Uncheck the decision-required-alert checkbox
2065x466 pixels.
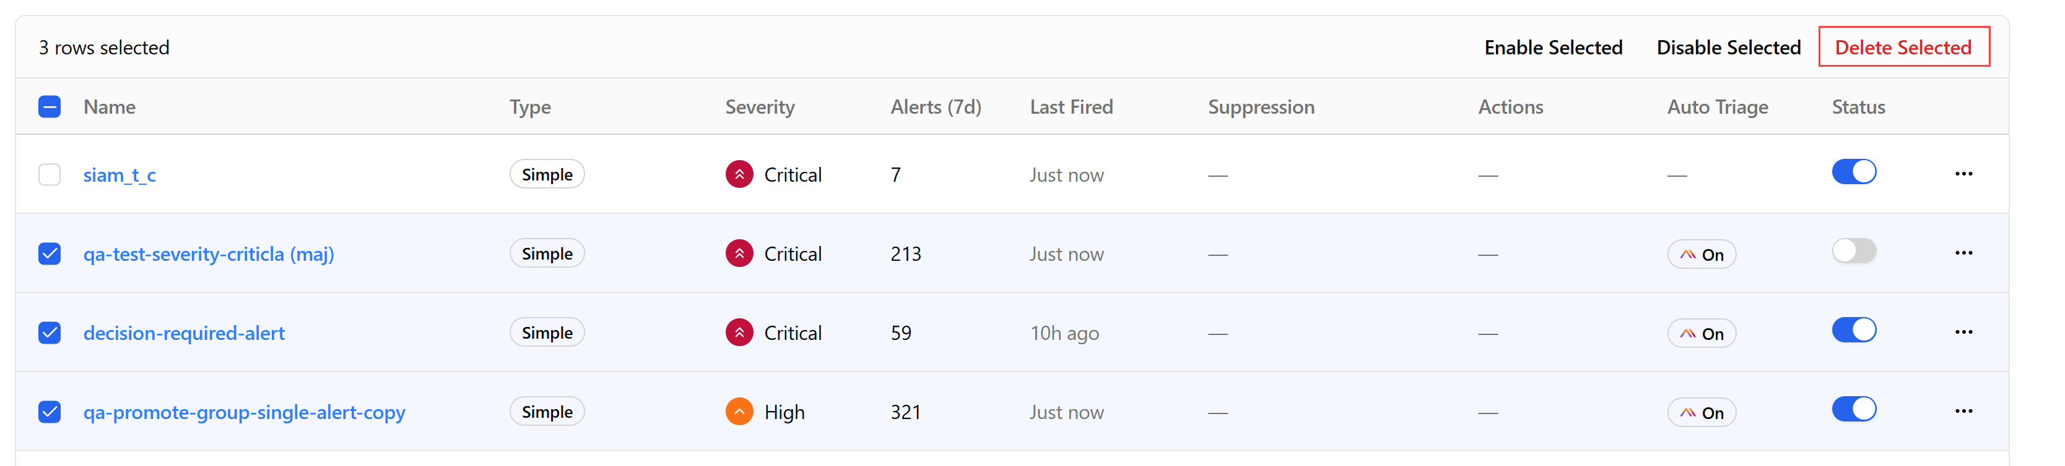point(50,333)
